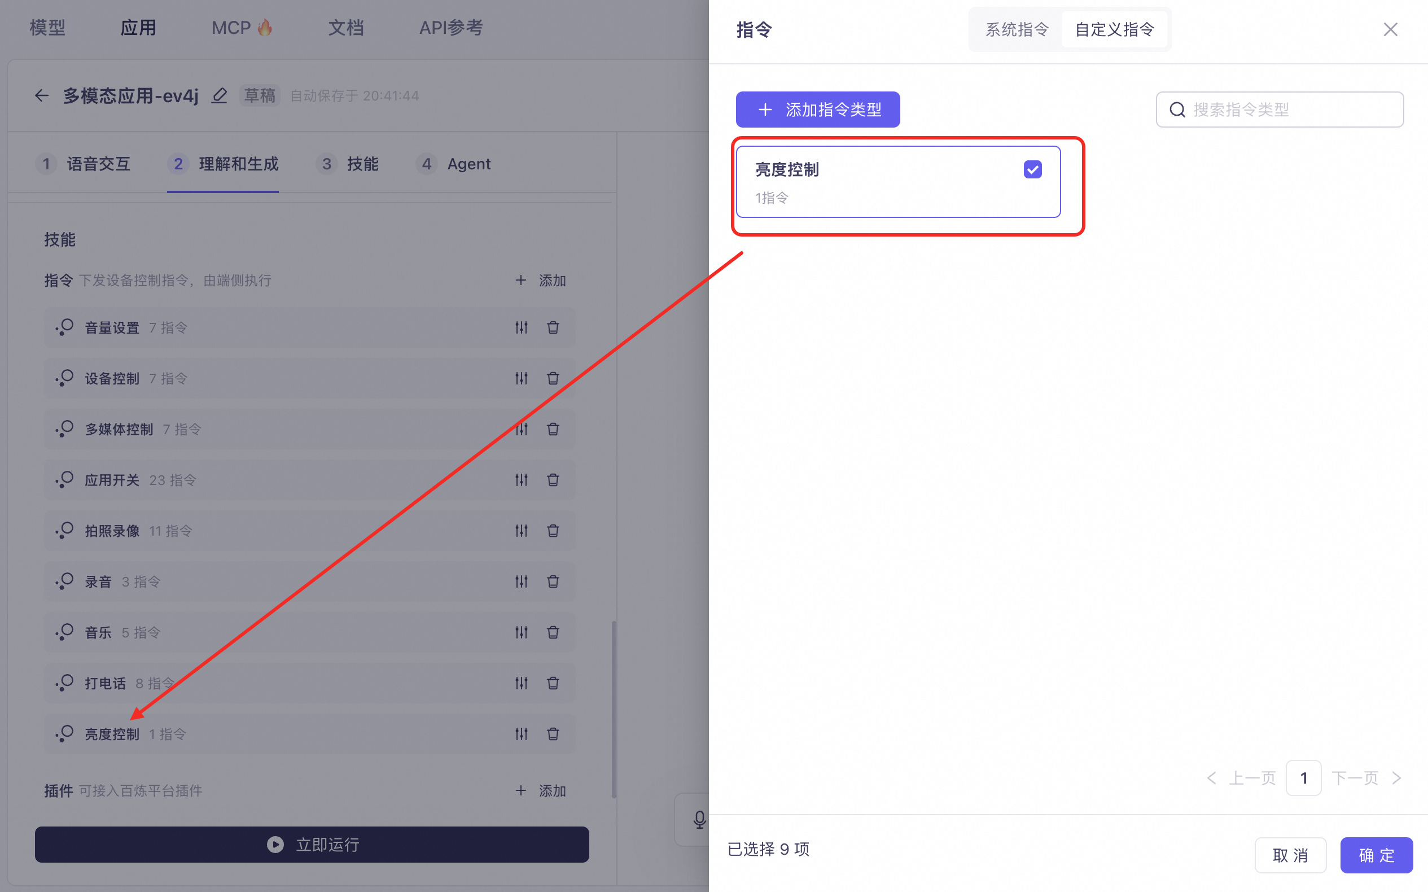Open the settings sliders for 音量设置
This screenshot has height=892, width=1428.
521,327
